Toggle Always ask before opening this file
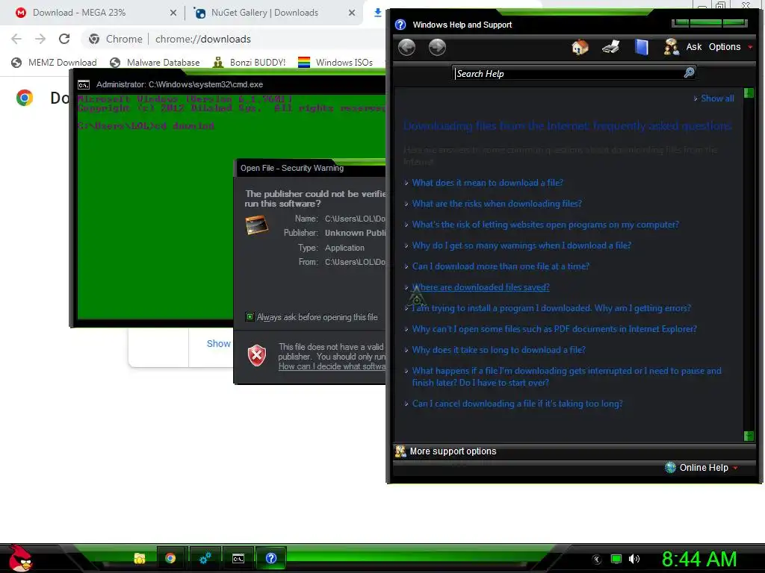Viewport: 765px width, 573px height. pos(250,317)
